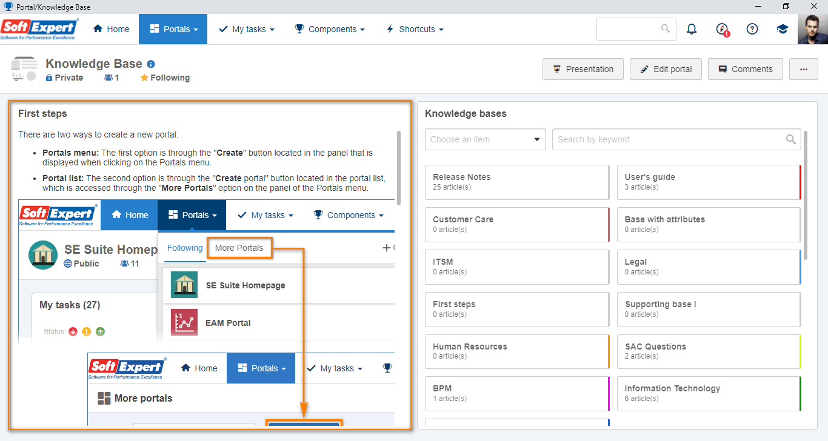Open the news icon with red badge
Screen dimensions: 828x441
(722, 29)
